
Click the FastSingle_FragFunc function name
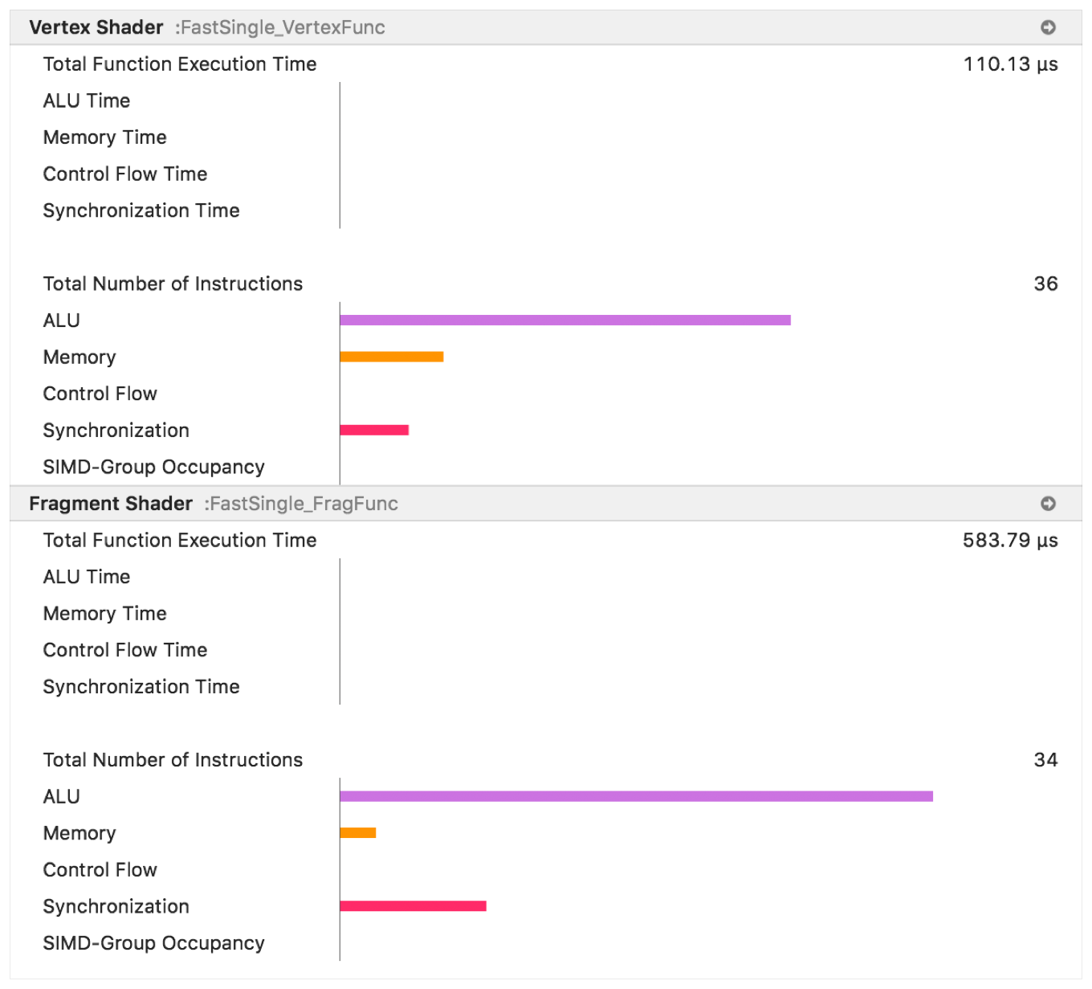pos(304,504)
